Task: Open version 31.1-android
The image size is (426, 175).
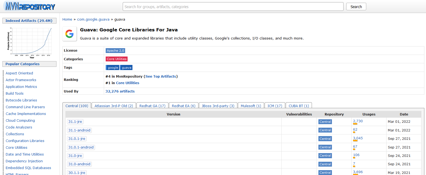Action: point(79,130)
